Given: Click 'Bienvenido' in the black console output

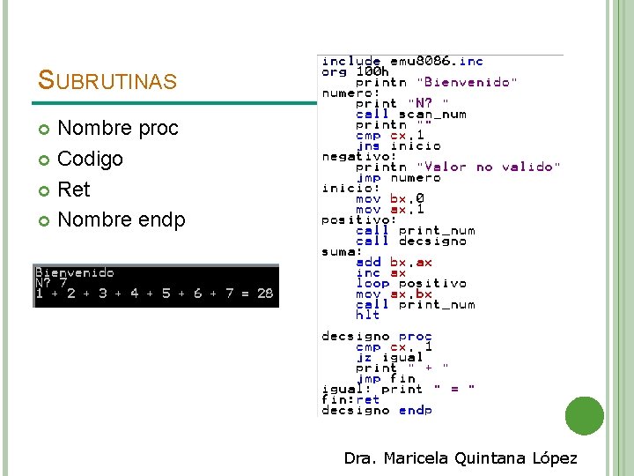Looking at the screenshot, I should (74, 272).
